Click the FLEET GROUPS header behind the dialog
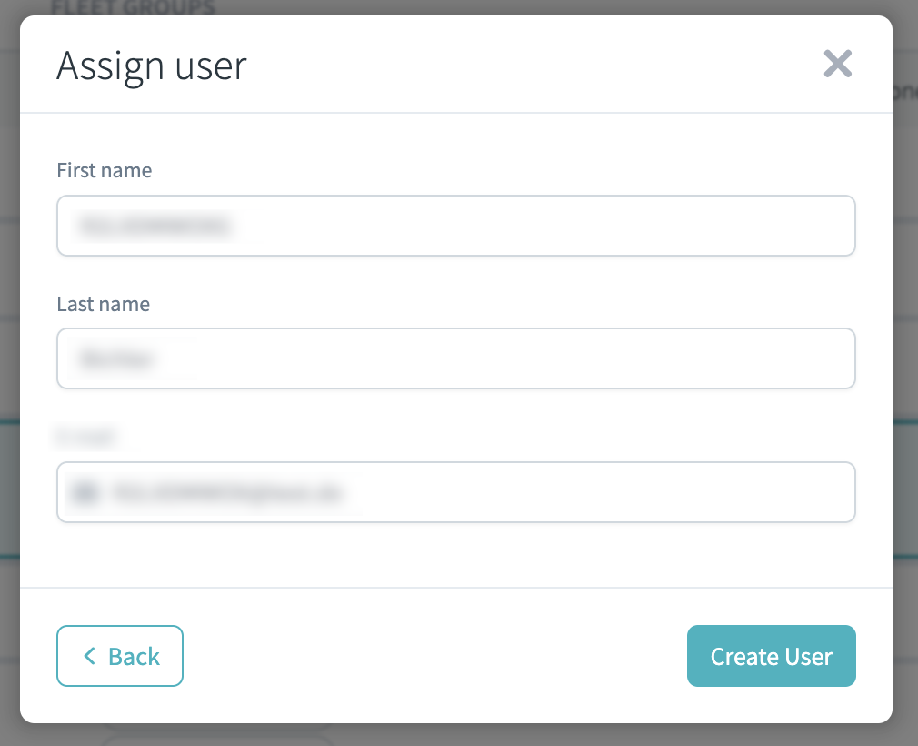The width and height of the screenshot is (918, 746). click(x=133, y=7)
